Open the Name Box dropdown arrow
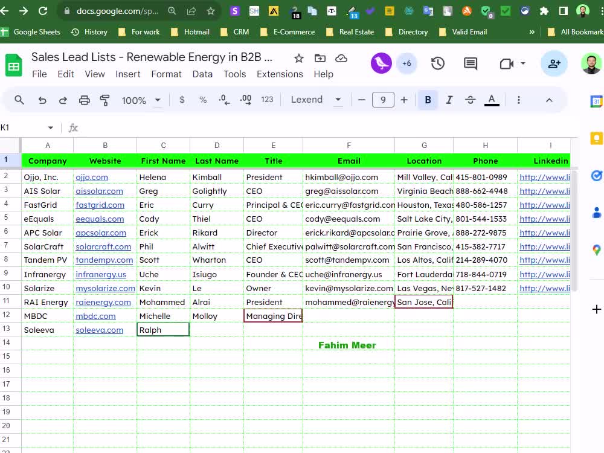604x453 pixels. pyautogui.click(x=51, y=127)
